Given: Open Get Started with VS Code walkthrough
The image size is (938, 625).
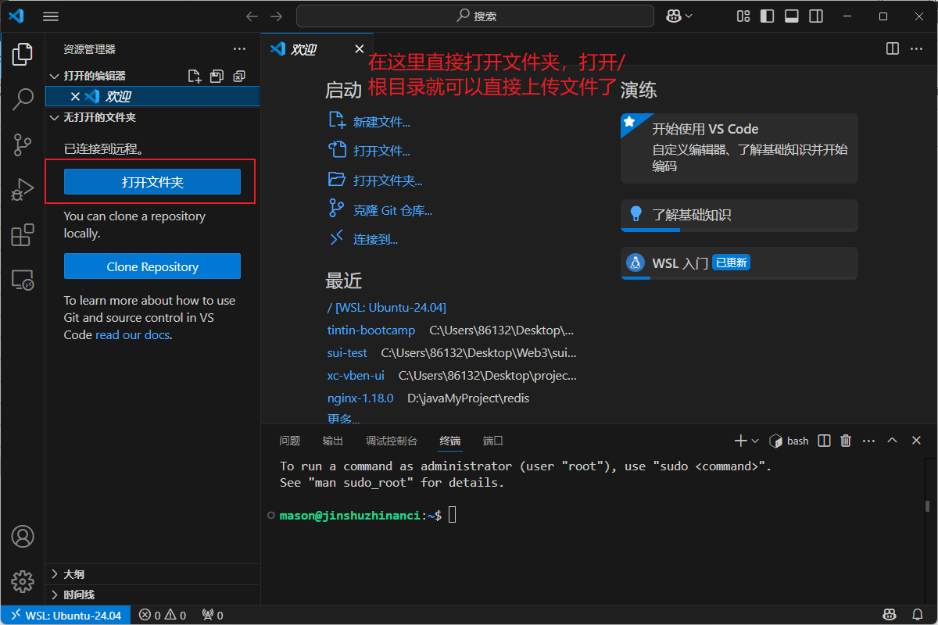Looking at the screenshot, I should (x=739, y=148).
